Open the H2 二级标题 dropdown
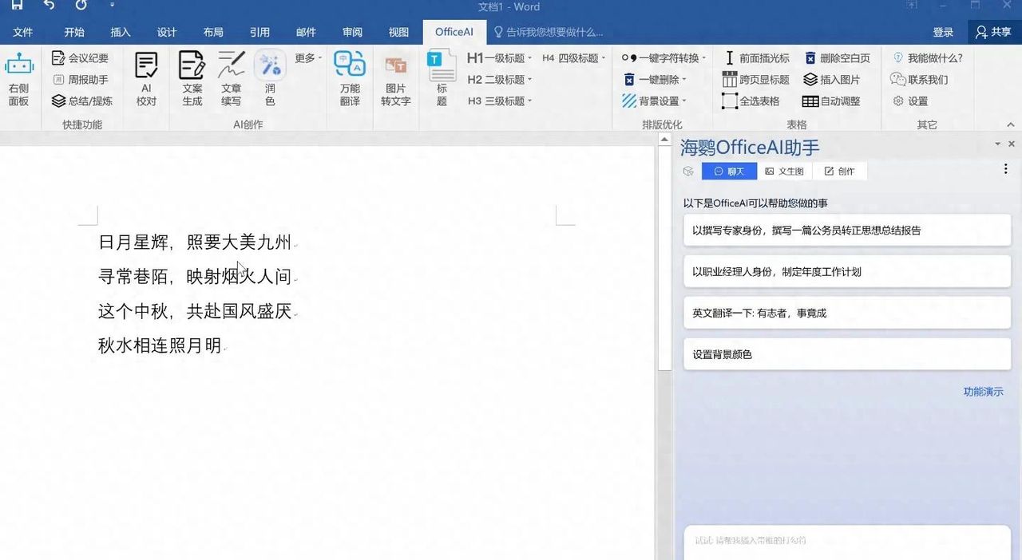The width and height of the screenshot is (1022, 560). [500, 80]
